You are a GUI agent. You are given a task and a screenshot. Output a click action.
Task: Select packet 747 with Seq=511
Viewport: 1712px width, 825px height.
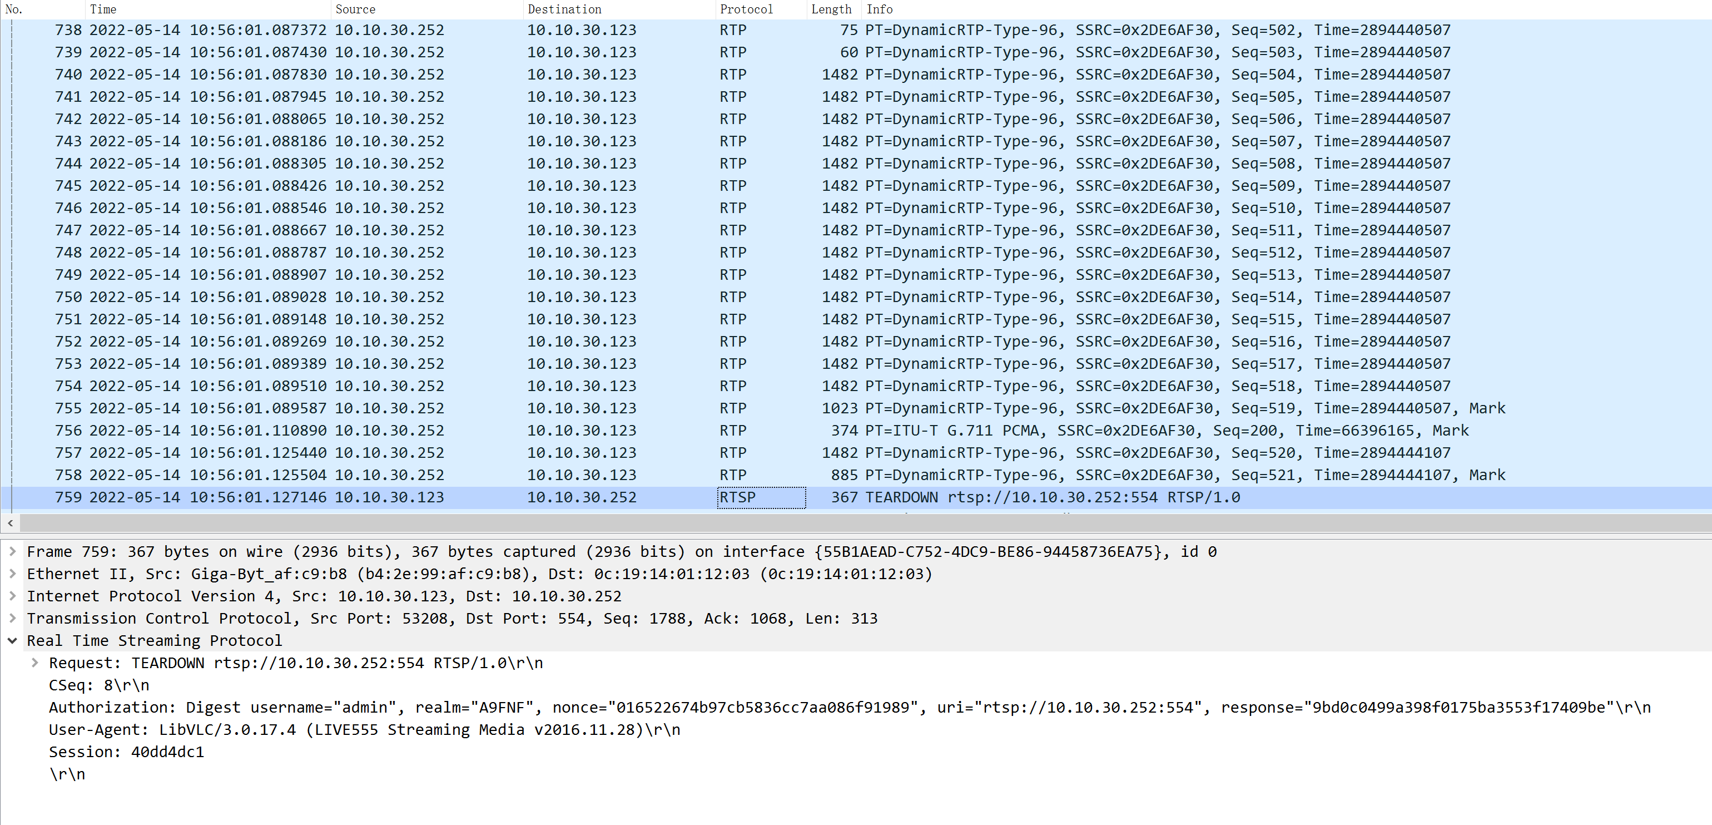point(856,230)
